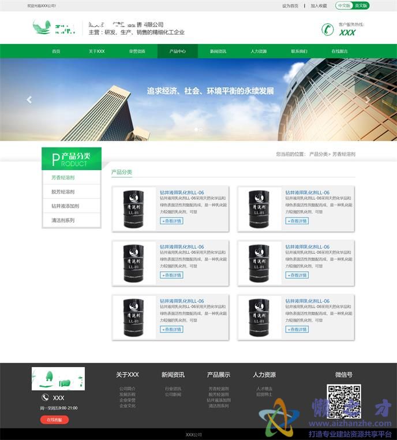Open footer link 钻井液添加剂
The width and height of the screenshot is (397, 440).
tap(219, 400)
